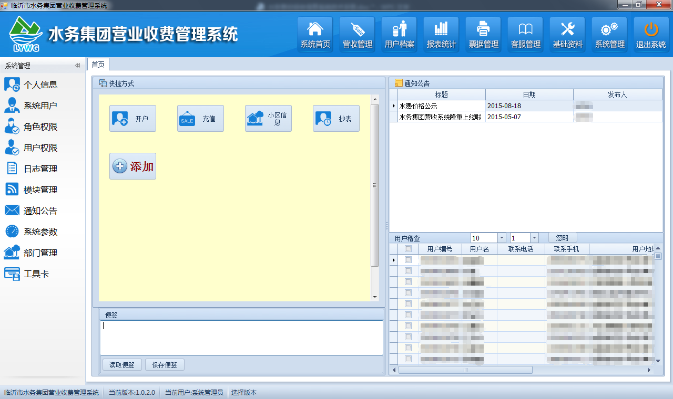Click the 用户稽查 scrollbar down arrow

658,361
